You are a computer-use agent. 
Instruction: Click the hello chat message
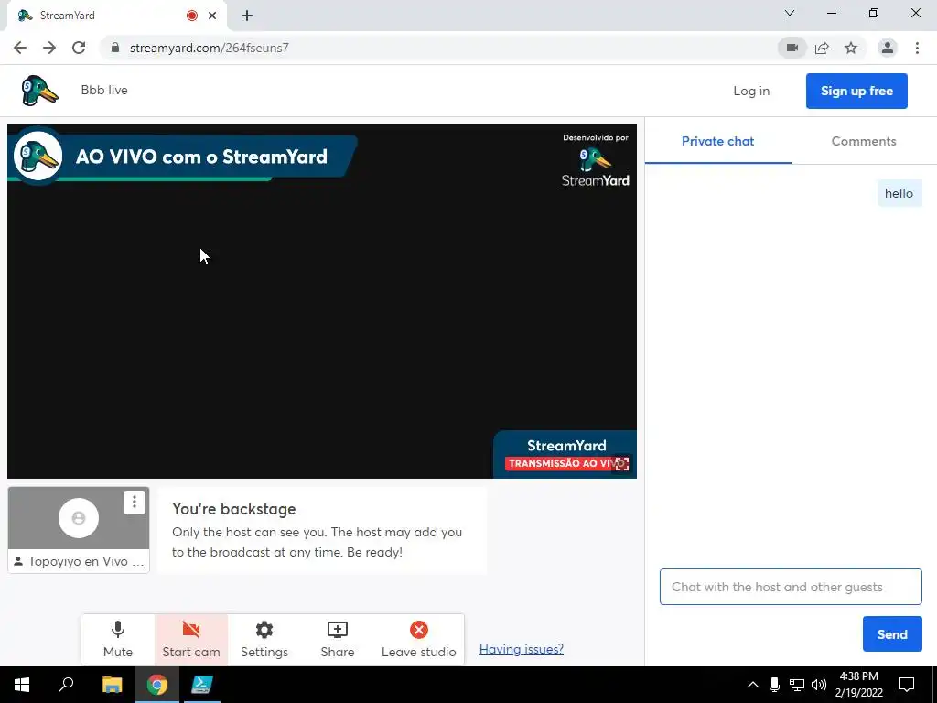coord(899,193)
